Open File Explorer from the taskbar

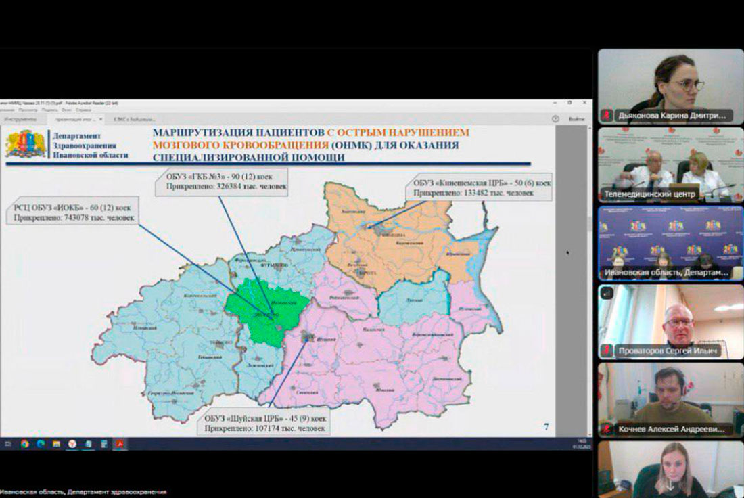click(x=56, y=444)
